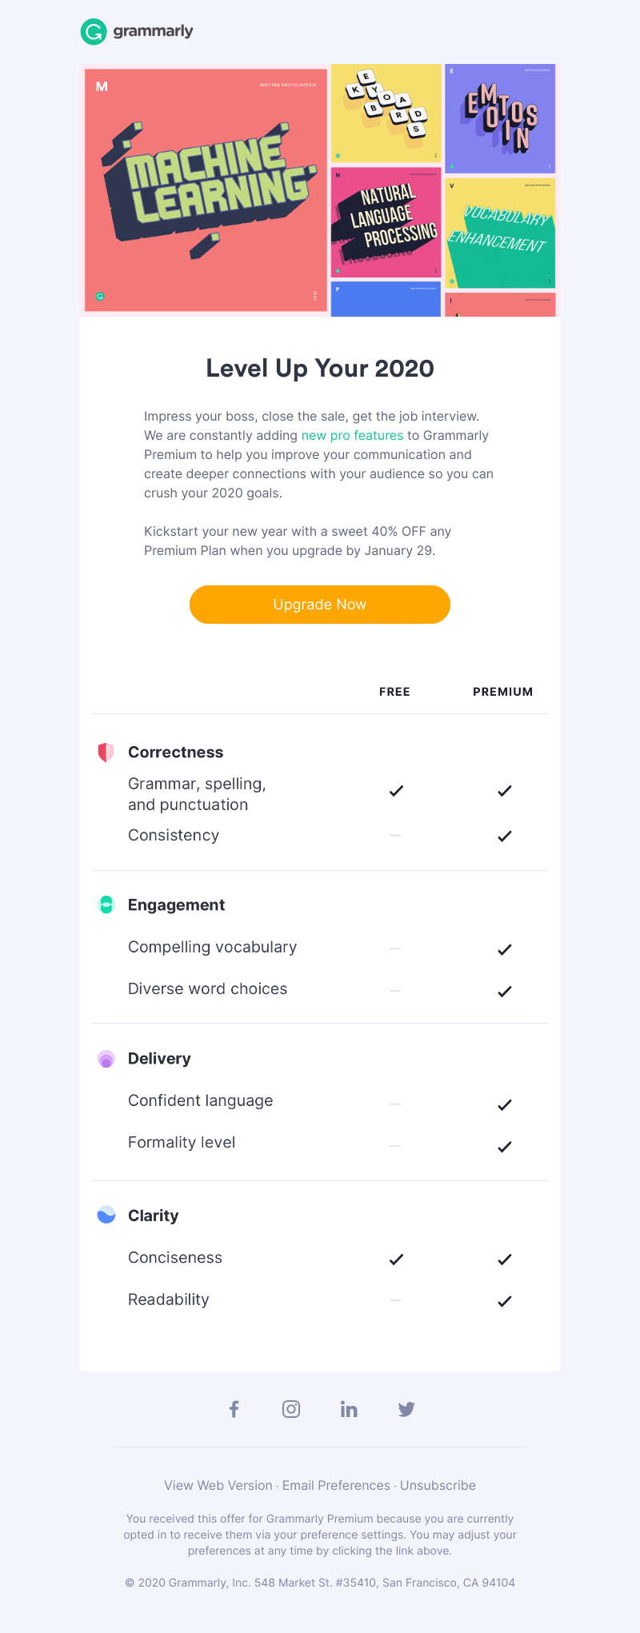The height and width of the screenshot is (1633, 640).
Task: Open the Twitter bird icon
Action: coord(406,1409)
